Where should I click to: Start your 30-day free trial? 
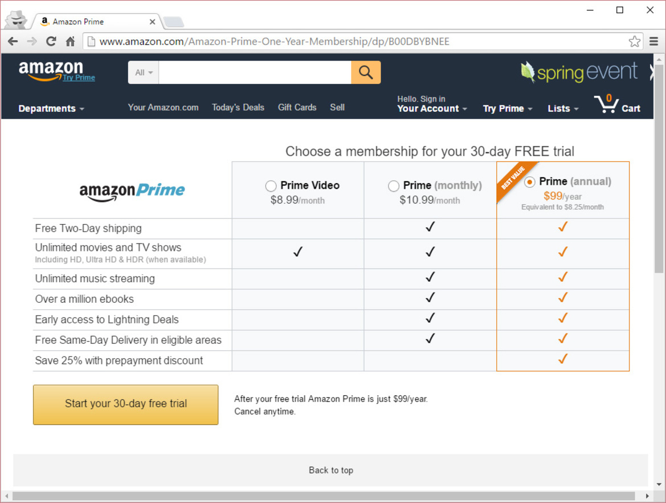[126, 404]
